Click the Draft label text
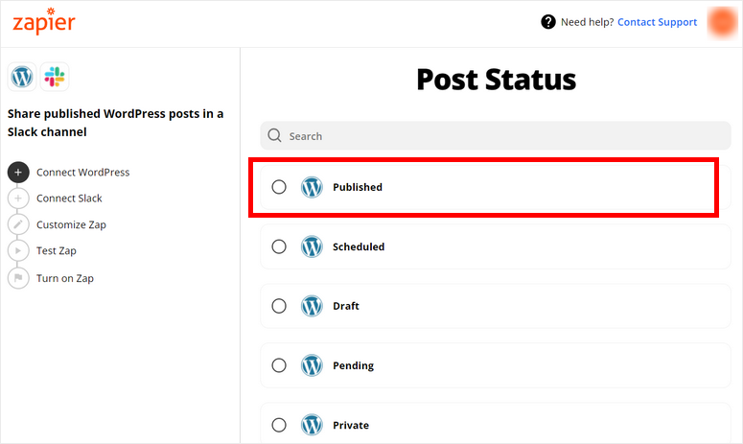Image resolution: width=743 pixels, height=444 pixels. [346, 306]
